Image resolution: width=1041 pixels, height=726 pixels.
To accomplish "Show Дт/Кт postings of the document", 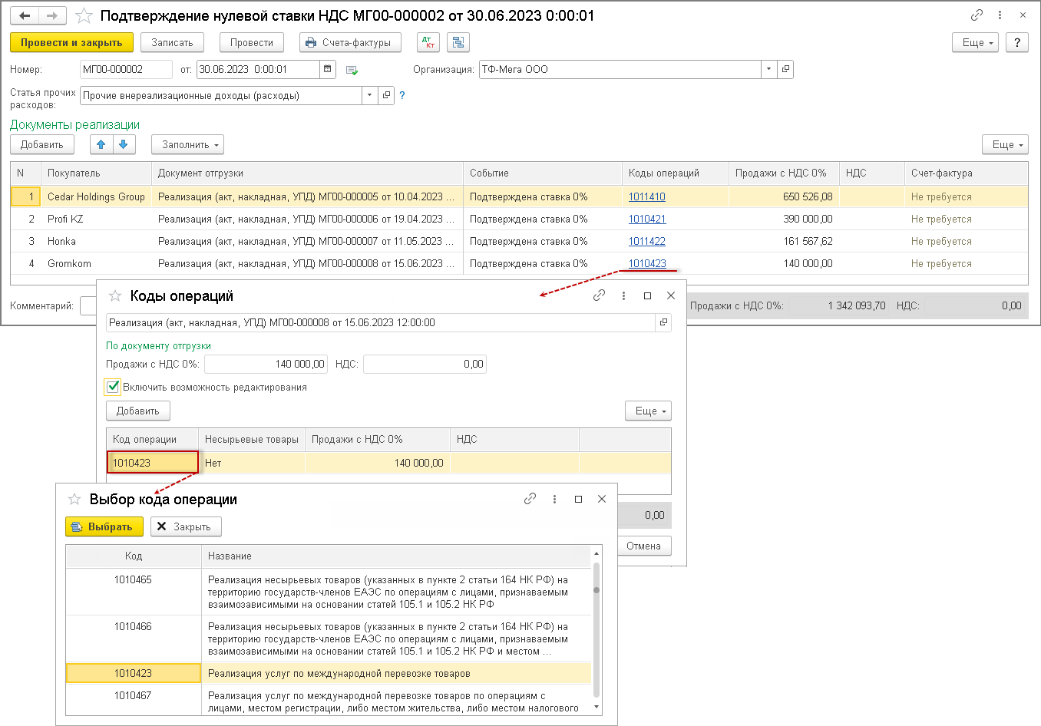I will [428, 42].
